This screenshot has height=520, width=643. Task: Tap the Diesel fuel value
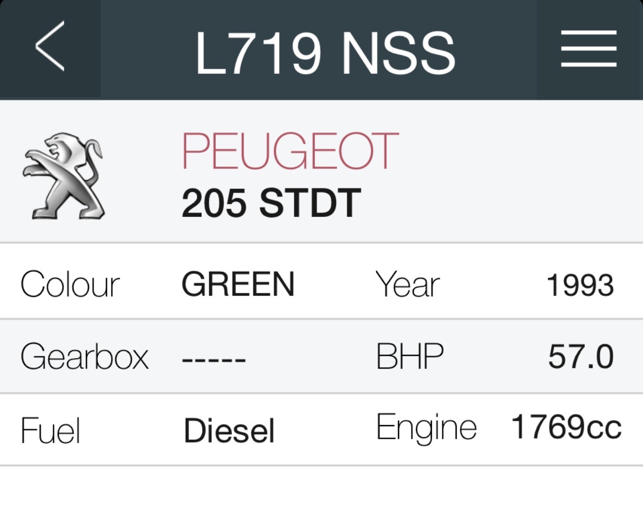click(x=229, y=430)
